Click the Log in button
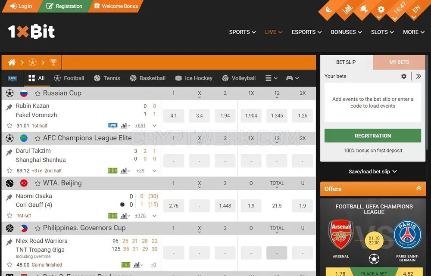 click(x=22, y=6)
